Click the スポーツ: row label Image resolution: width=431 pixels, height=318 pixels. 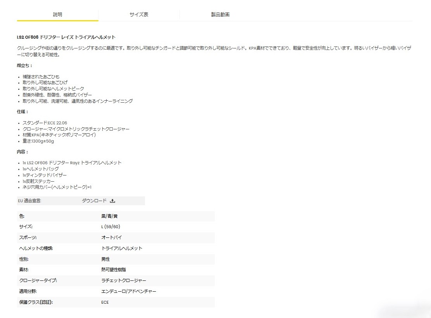[28, 237]
